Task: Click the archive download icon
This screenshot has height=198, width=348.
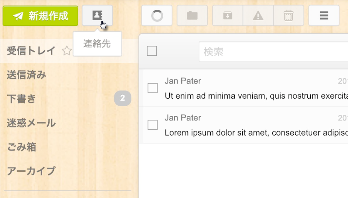Action: 228,15
